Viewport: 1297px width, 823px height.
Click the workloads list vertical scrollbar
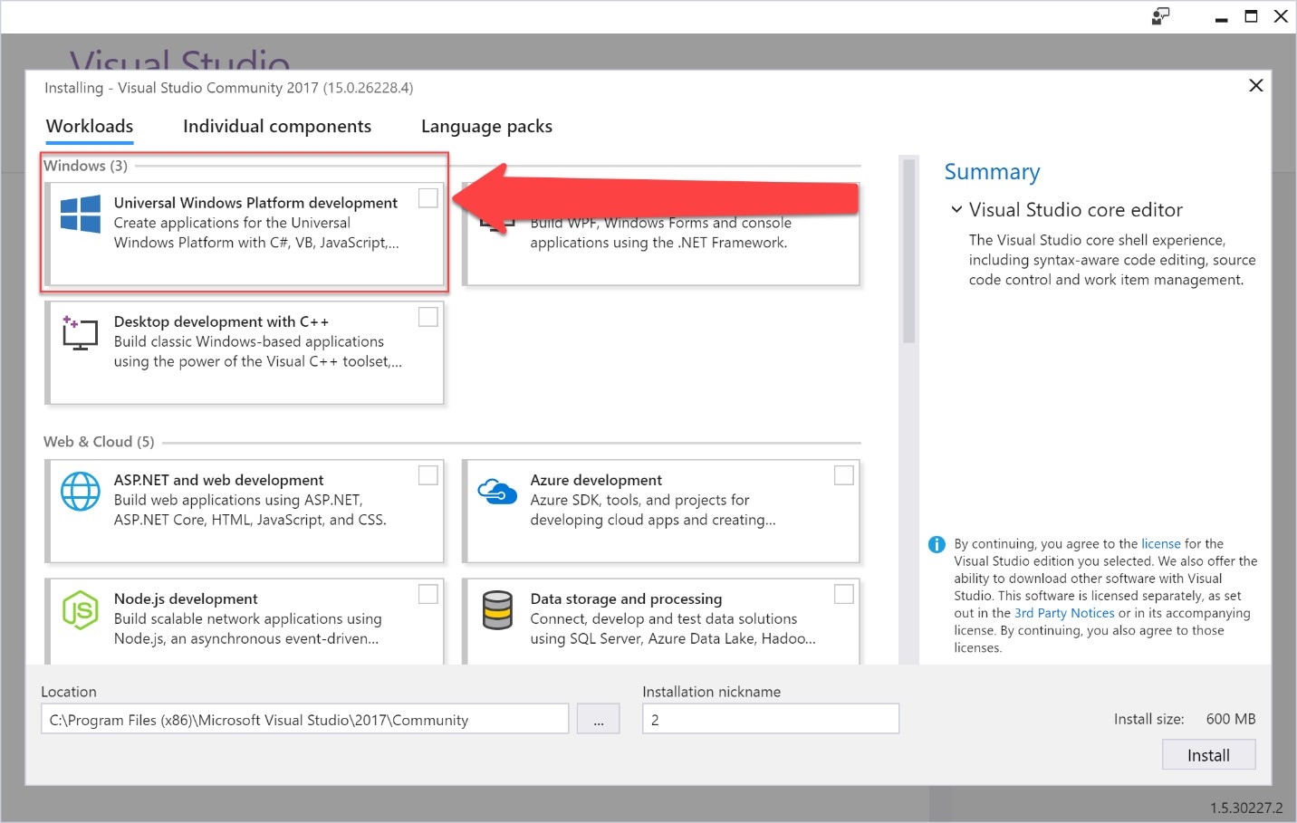click(908, 254)
